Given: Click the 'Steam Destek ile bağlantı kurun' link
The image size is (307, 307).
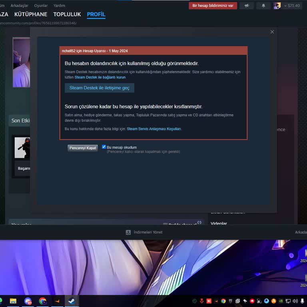Looking at the screenshot, I should [x=100, y=77].
